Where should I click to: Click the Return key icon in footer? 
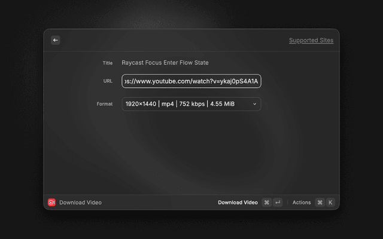278,203
